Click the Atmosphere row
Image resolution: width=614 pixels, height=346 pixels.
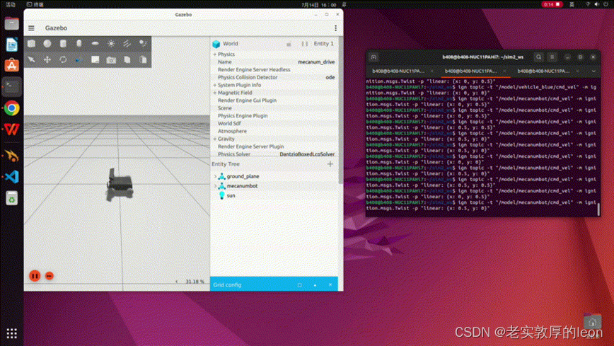[x=275, y=132]
